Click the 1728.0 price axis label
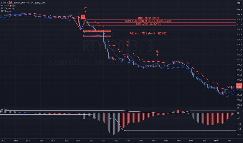 239,105
